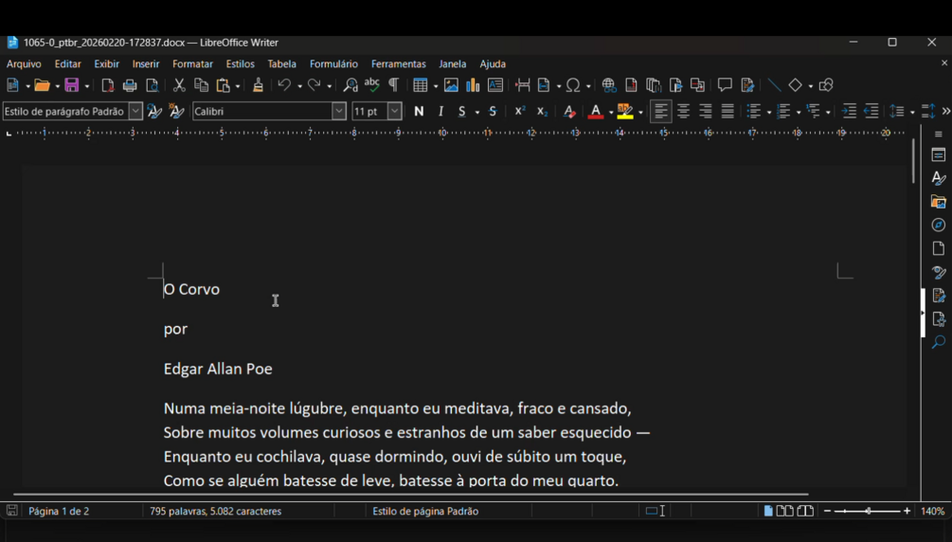Open the line spacing dropdown arrow
Viewport: 952px width, 542px height.
coord(912,112)
